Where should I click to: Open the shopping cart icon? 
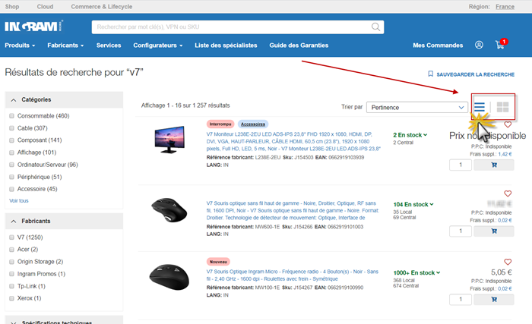pyautogui.click(x=500, y=45)
